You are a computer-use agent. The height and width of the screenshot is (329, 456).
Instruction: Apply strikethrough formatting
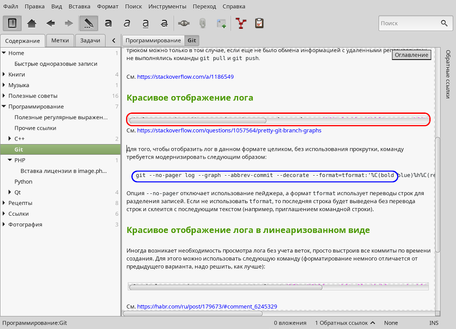[x=164, y=23]
